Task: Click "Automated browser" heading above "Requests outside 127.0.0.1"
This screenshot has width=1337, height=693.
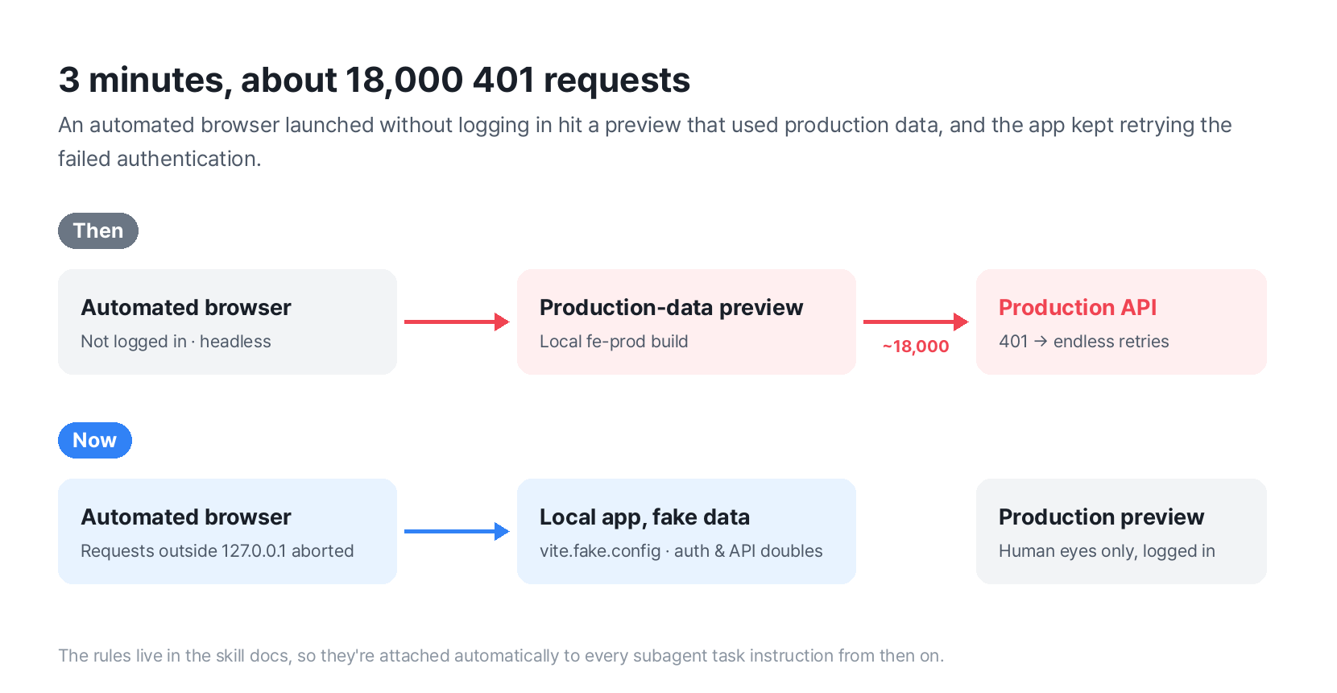Action: click(186, 517)
